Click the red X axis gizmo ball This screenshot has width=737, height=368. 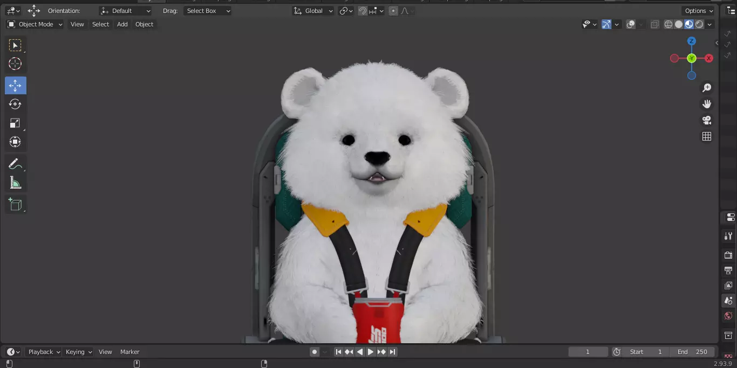(x=709, y=58)
